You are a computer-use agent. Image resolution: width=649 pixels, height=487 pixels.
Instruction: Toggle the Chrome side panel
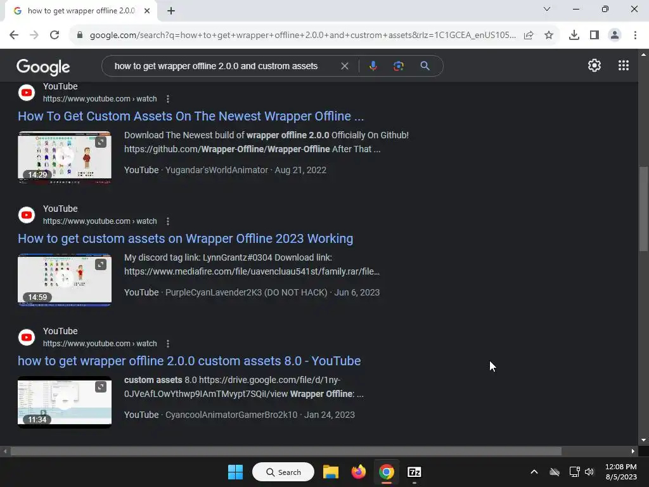pyautogui.click(x=594, y=36)
